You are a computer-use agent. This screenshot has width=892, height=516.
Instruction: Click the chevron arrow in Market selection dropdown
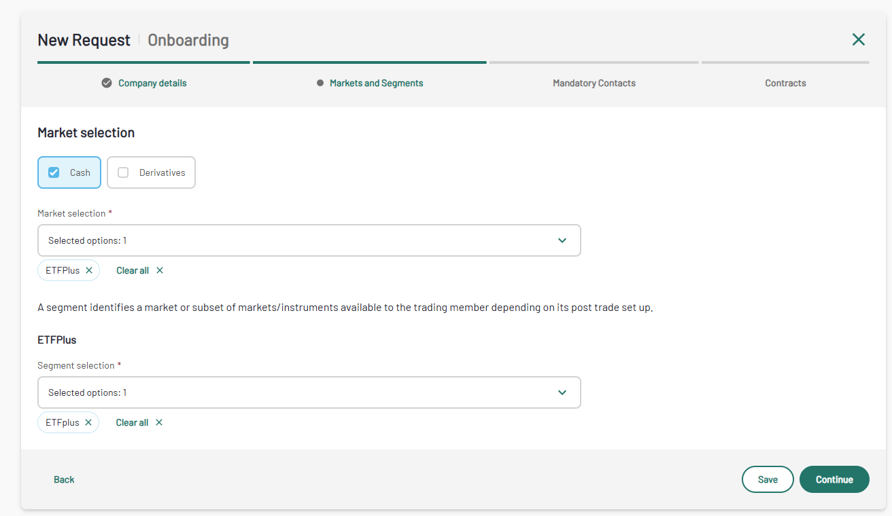click(x=562, y=240)
